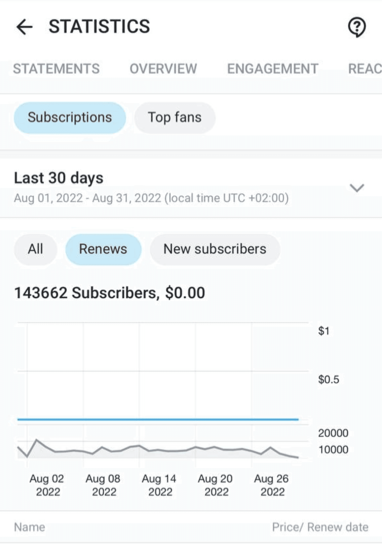The width and height of the screenshot is (382, 544).
Task: Click the gray subscribers line peak
Action: (x=36, y=440)
